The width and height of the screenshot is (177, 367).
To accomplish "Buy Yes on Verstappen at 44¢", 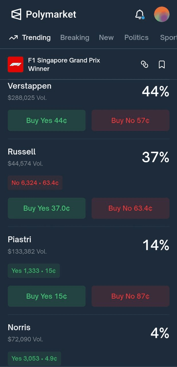I will [47, 120].
